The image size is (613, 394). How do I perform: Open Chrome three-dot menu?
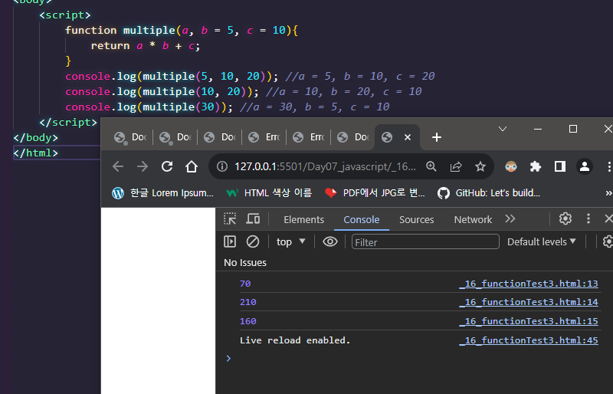tap(608, 166)
